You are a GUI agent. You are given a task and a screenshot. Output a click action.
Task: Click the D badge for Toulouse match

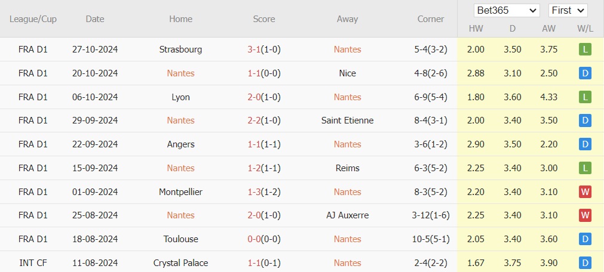click(584, 239)
